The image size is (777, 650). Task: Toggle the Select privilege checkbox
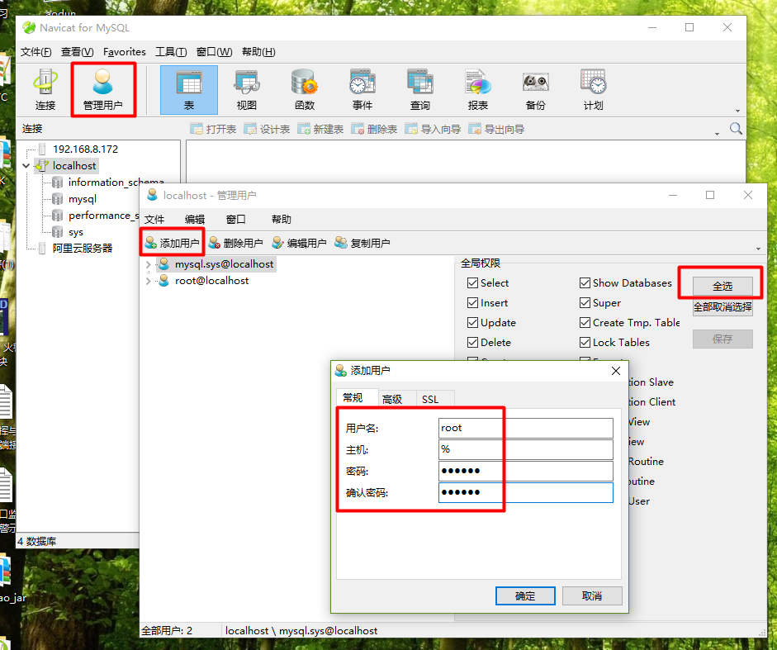(473, 283)
